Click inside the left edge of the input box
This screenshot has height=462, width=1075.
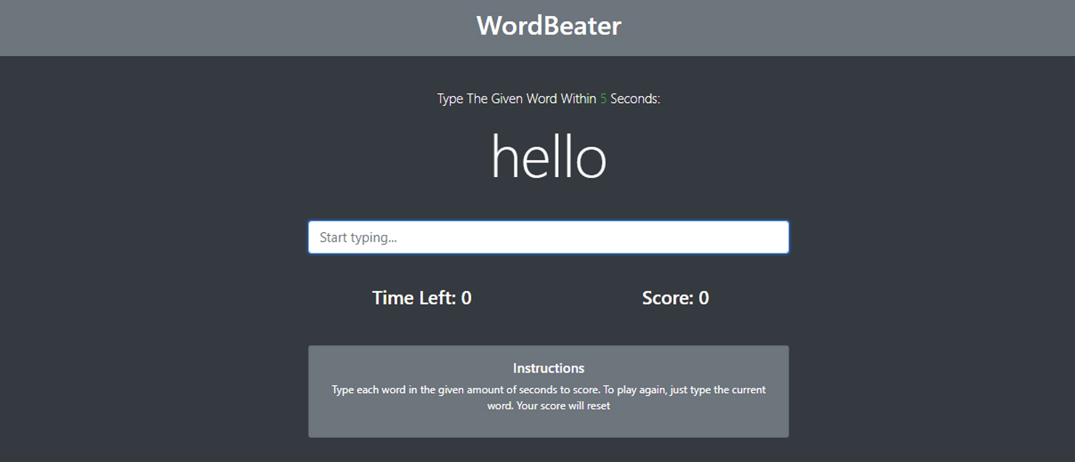point(319,237)
